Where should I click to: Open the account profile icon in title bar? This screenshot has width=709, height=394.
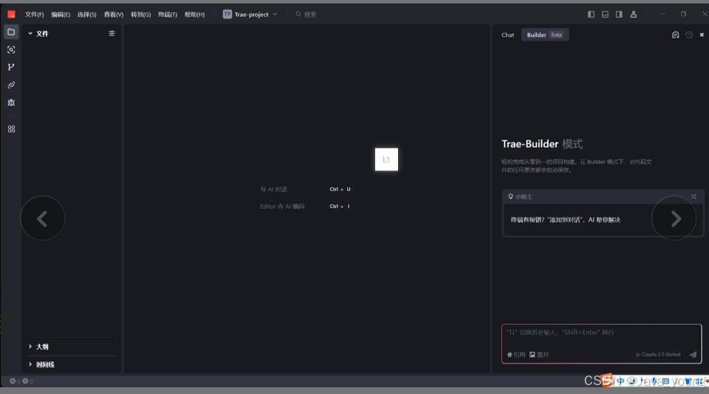(x=634, y=15)
